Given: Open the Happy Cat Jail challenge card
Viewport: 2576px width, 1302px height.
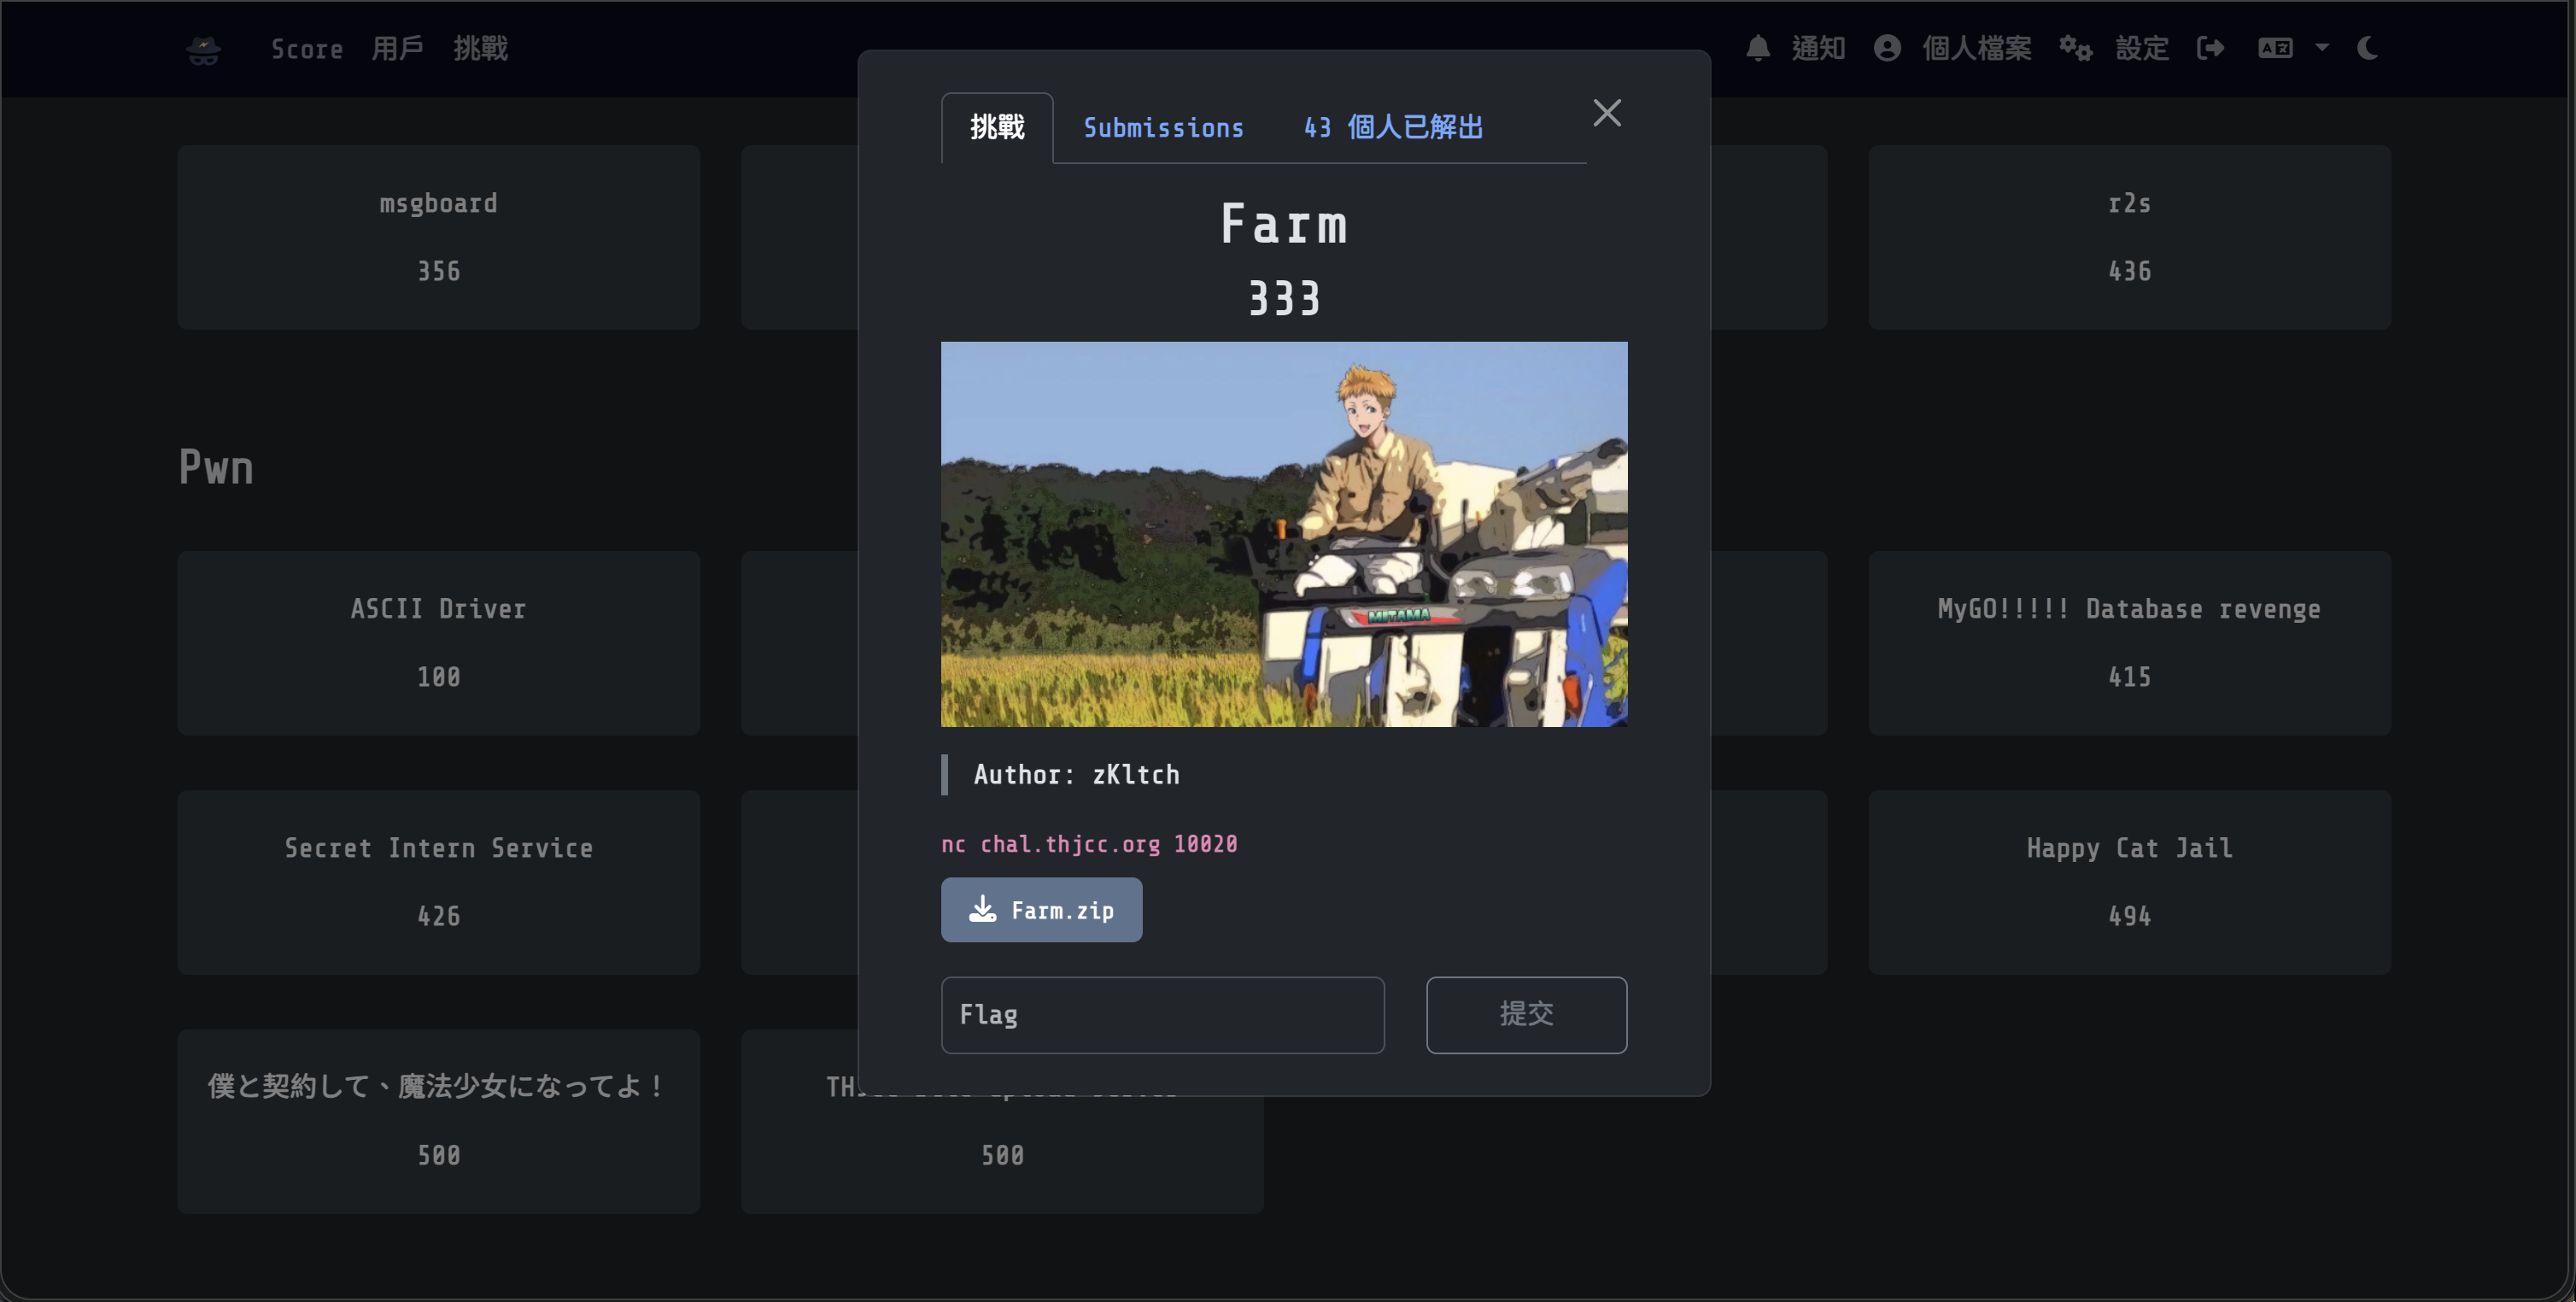Looking at the screenshot, I should (2129, 881).
